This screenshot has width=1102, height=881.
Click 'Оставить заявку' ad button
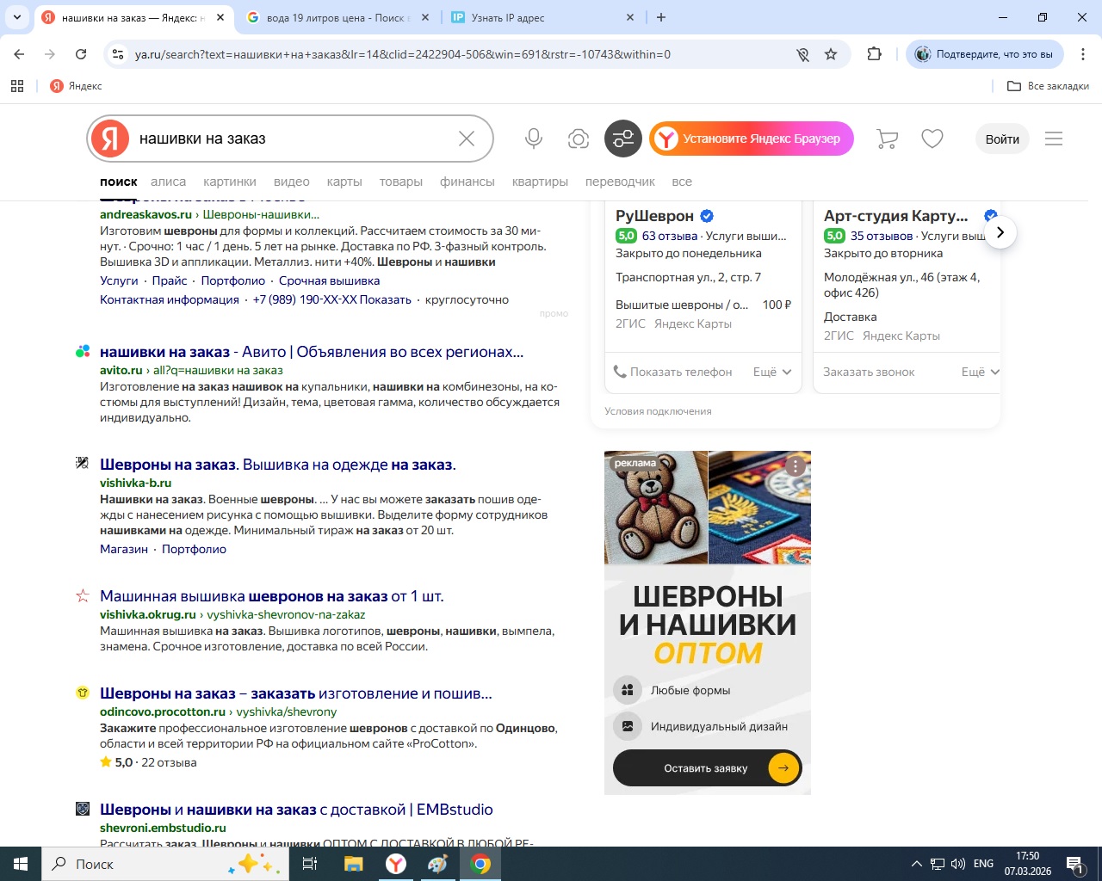[x=707, y=768]
